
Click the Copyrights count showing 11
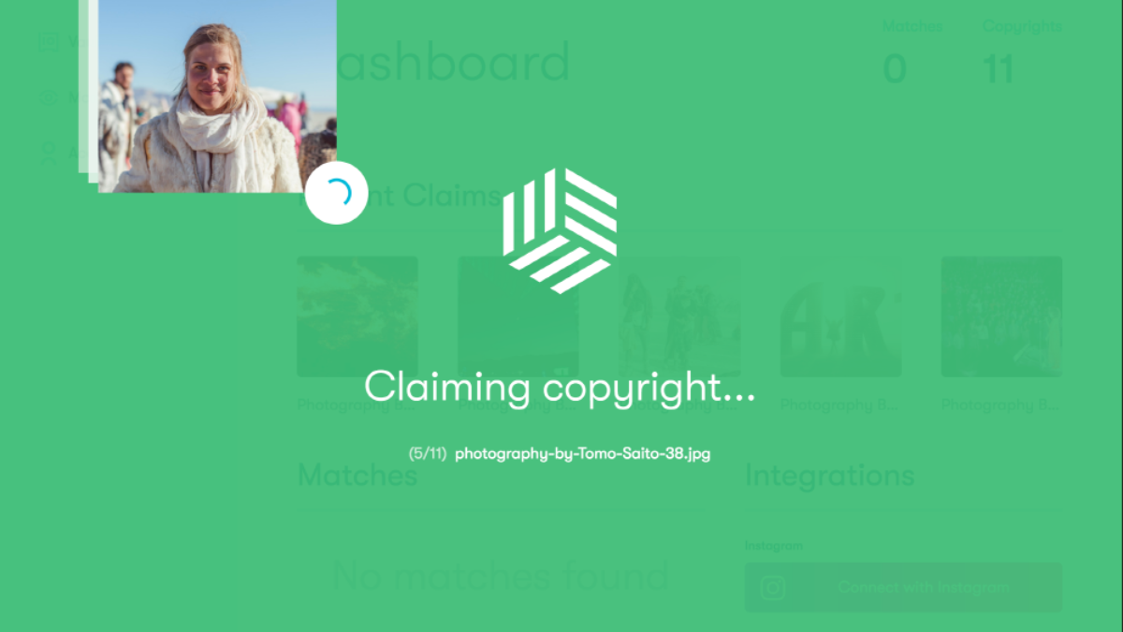(999, 69)
